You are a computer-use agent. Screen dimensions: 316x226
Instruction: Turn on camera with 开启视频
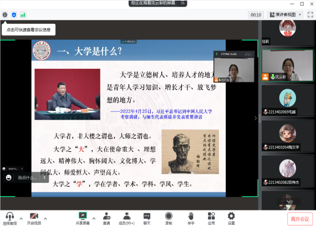(34, 218)
